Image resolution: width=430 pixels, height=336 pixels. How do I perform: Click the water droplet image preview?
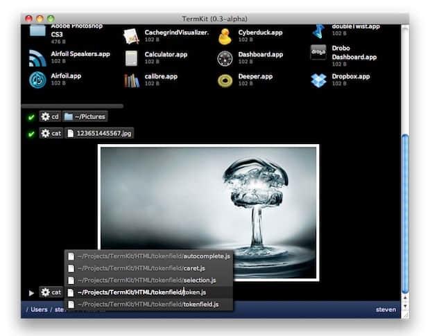(208, 213)
